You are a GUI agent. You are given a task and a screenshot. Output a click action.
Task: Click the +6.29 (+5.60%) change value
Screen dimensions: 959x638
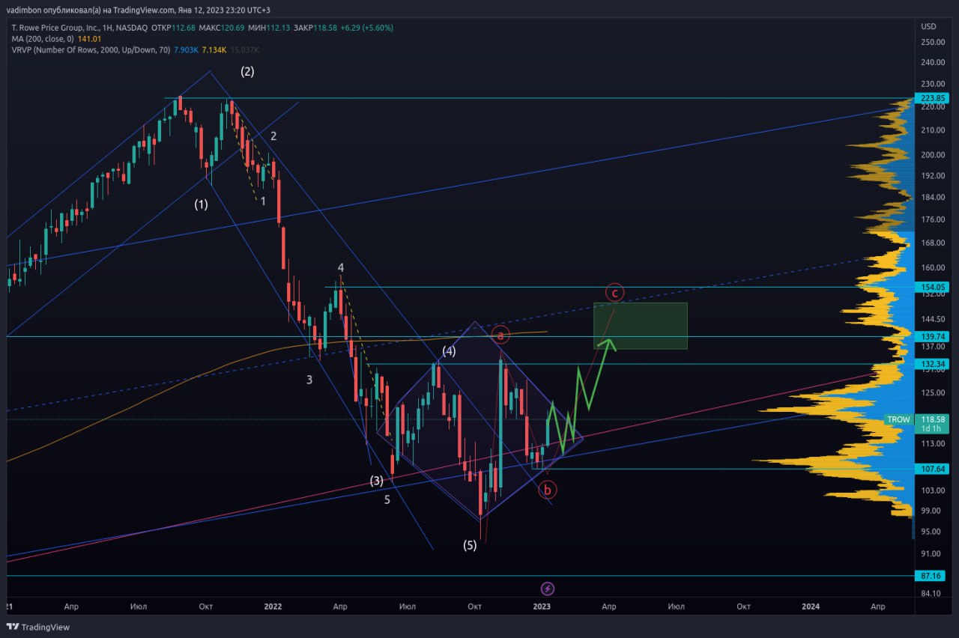[366, 28]
